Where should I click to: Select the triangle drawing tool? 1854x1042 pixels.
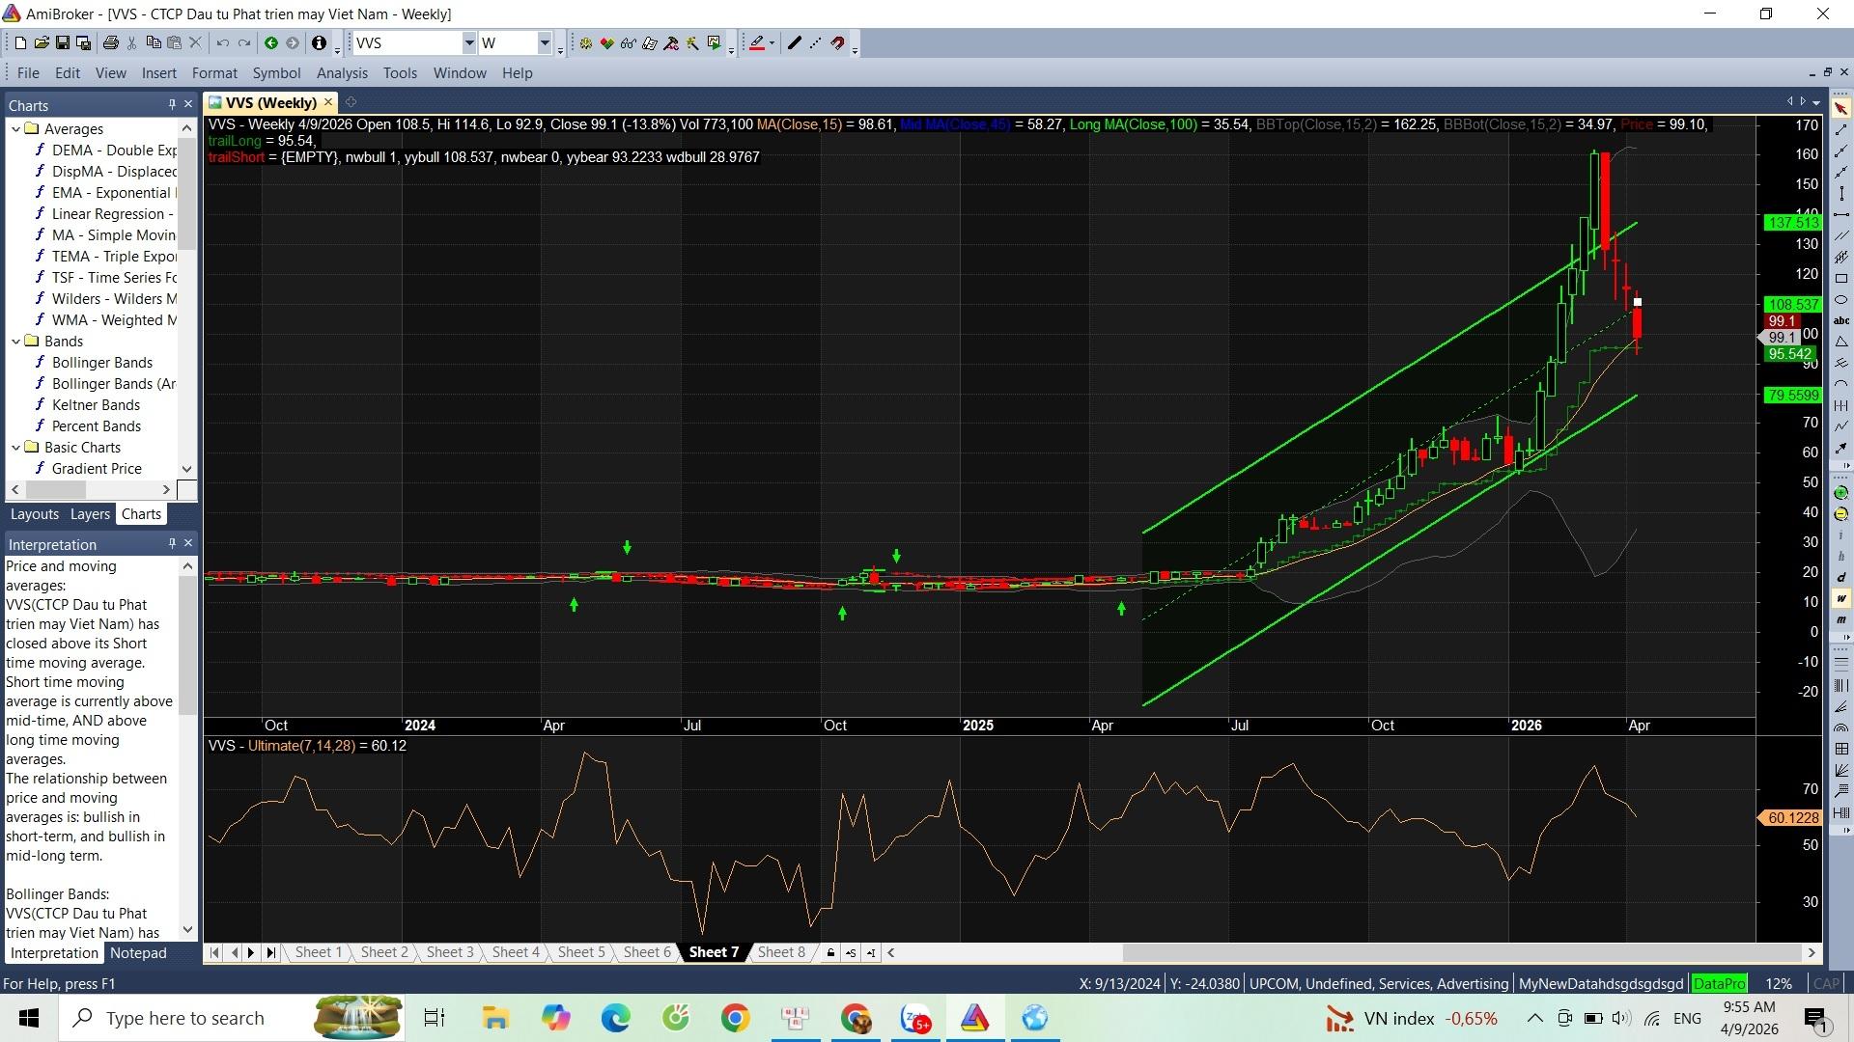(1841, 343)
